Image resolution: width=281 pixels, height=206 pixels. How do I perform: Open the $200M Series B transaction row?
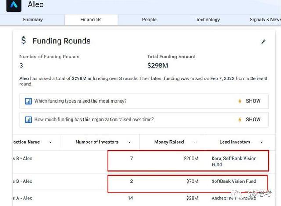[22, 159]
